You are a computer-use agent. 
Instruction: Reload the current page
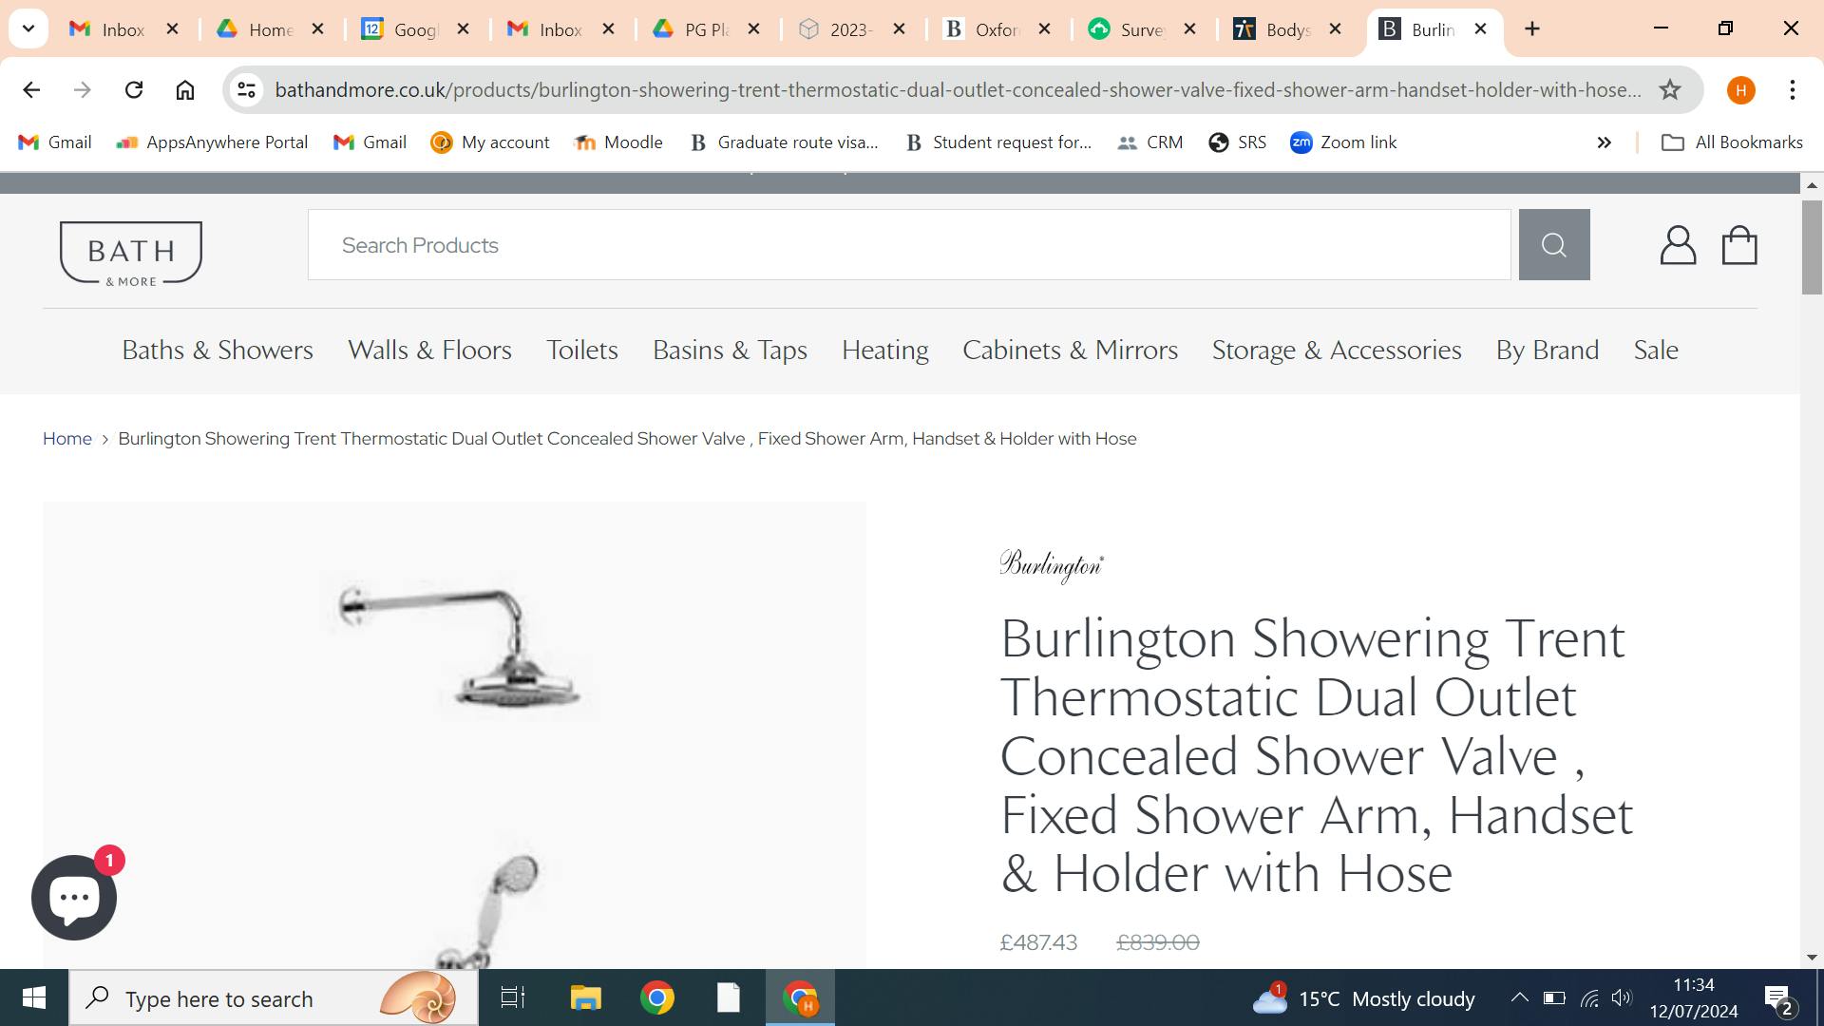(x=134, y=90)
